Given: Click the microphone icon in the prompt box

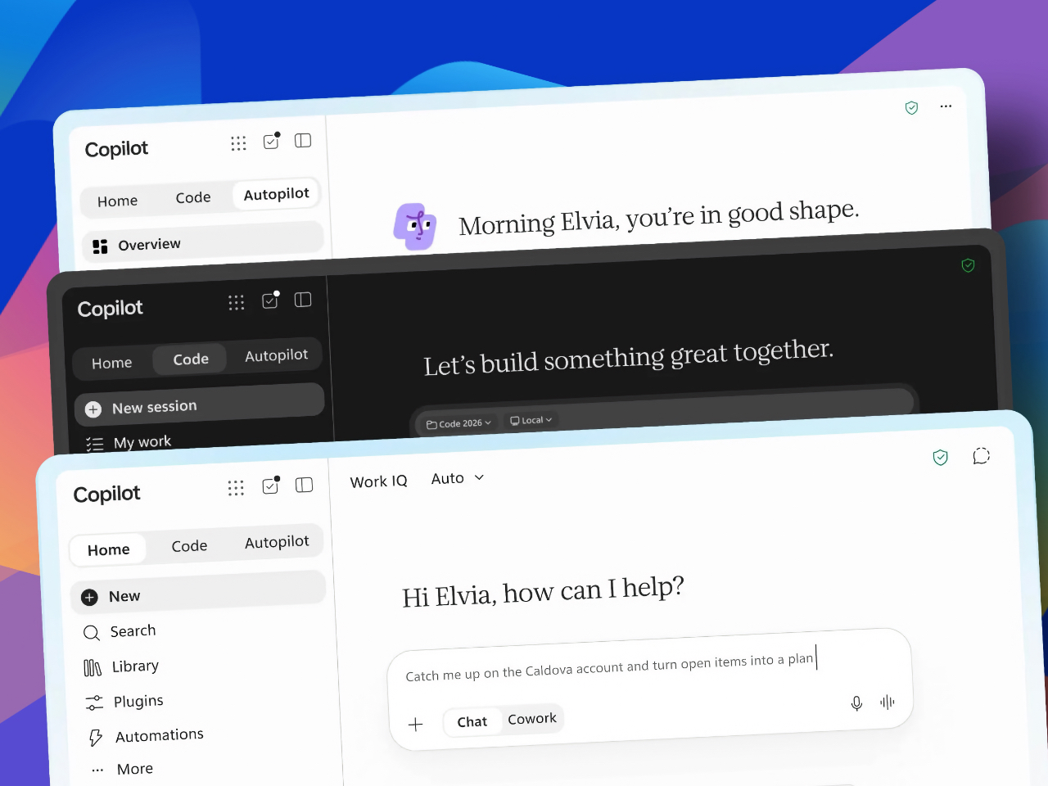Looking at the screenshot, I should 856,703.
